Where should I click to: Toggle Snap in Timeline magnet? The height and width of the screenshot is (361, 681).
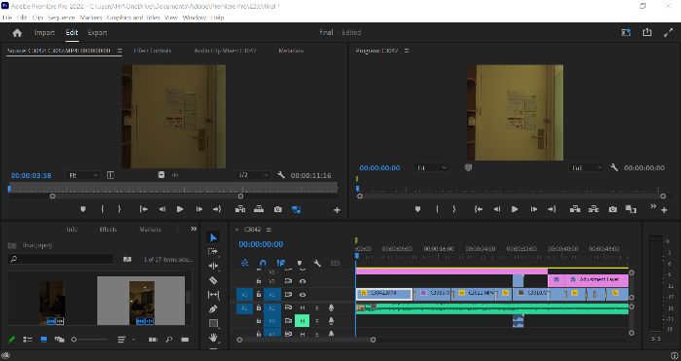(x=263, y=263)
